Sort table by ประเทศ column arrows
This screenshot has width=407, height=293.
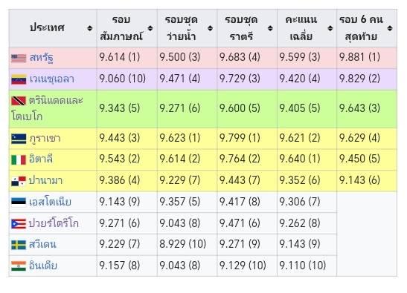point(90,28)
